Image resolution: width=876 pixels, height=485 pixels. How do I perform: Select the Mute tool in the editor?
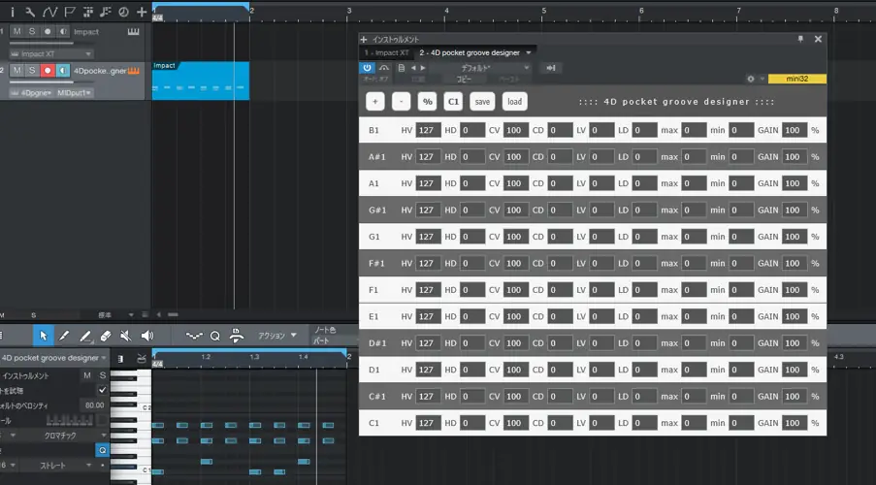coord(125,336)
